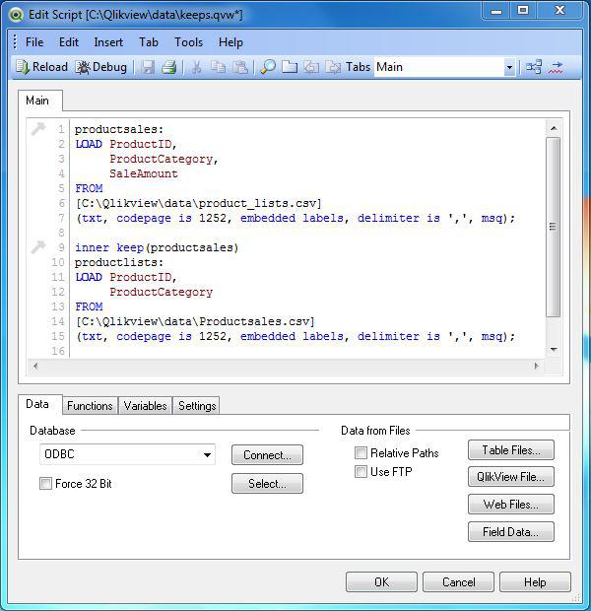Click the demote tab right icon
591x611 pixels.
[x=333, y=67]
